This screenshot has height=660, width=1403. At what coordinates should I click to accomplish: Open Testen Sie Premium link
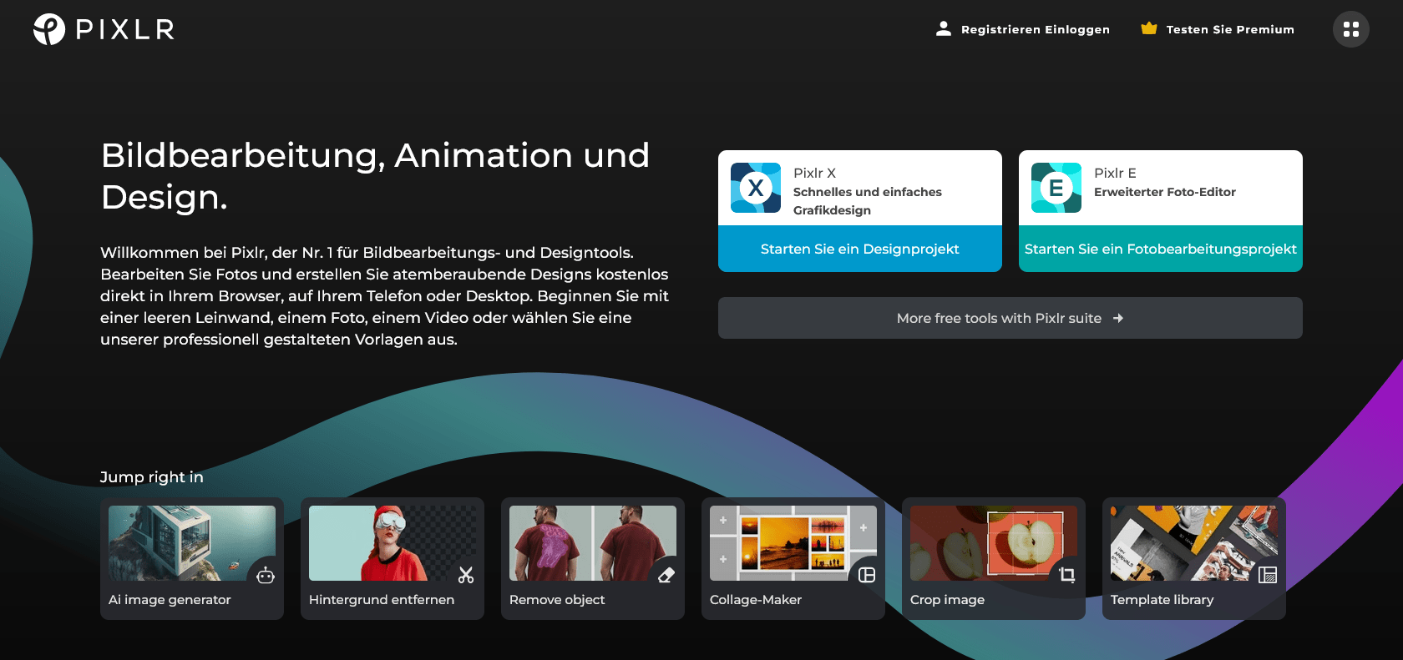pyautogui.click(x=1230, y=29)
